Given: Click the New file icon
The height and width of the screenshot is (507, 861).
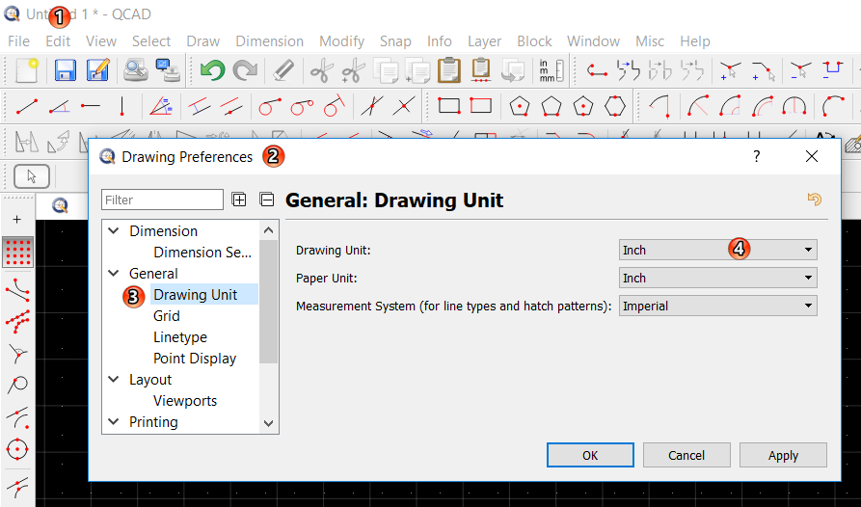Looking at the screenshot, I should [x=26, y=70].
